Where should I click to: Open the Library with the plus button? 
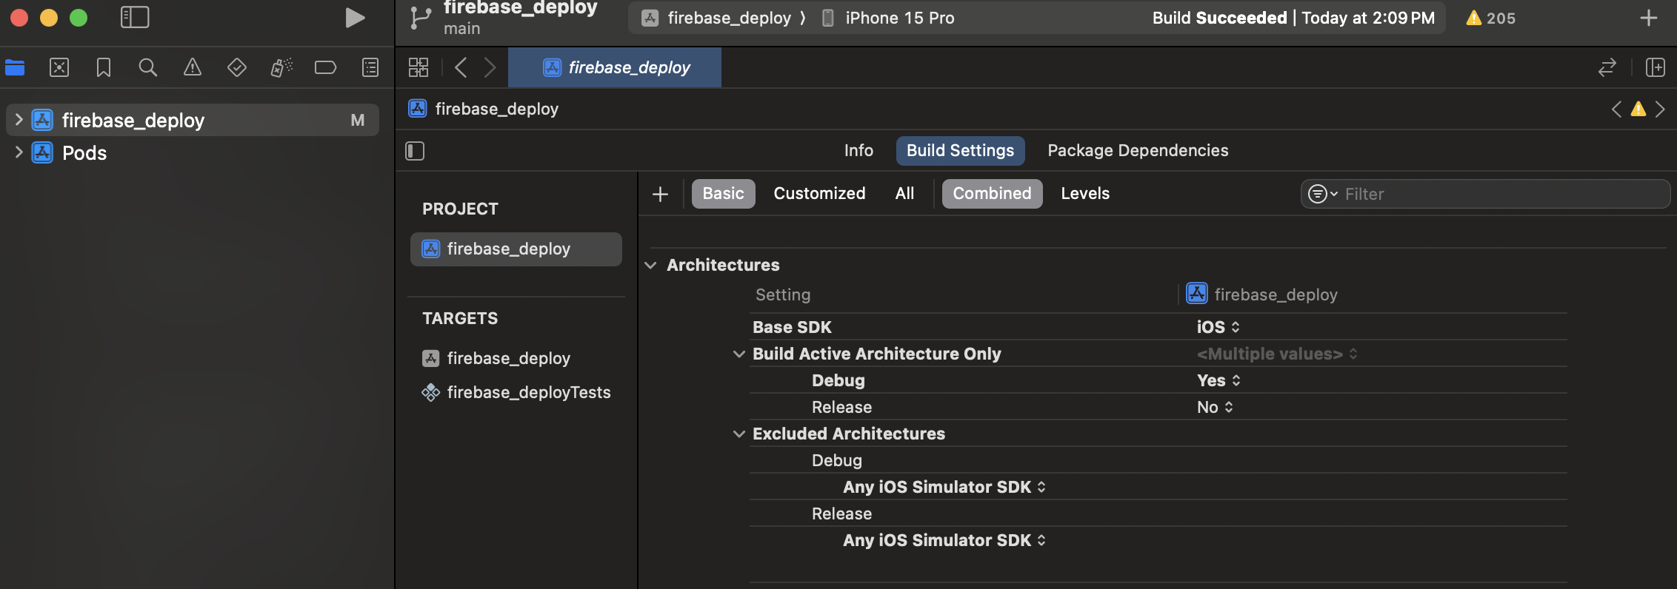coord(1649,18)
